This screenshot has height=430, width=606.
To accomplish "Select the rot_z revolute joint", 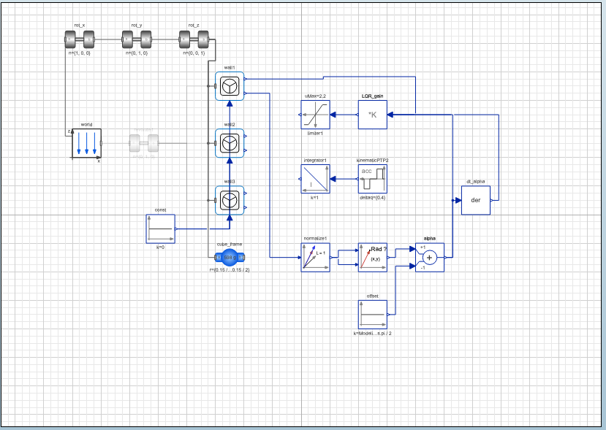I will click(x=194, y=39).
